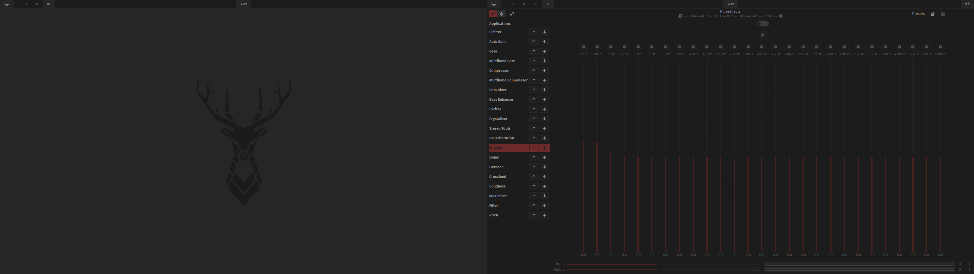
Task: Click the monitor icon on right top bar
Action: [x=494, y=4]
